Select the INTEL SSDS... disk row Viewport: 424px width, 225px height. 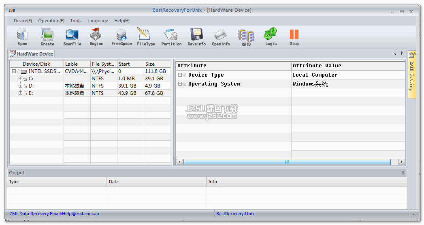tap(91, 71)
